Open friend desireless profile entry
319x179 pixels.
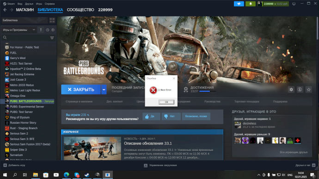(255, 125)
